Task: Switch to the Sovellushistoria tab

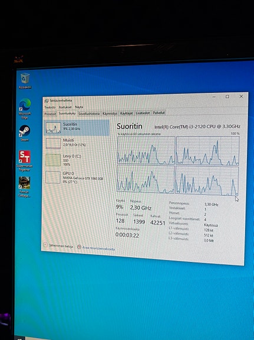Action: click(x=89, y=114)
